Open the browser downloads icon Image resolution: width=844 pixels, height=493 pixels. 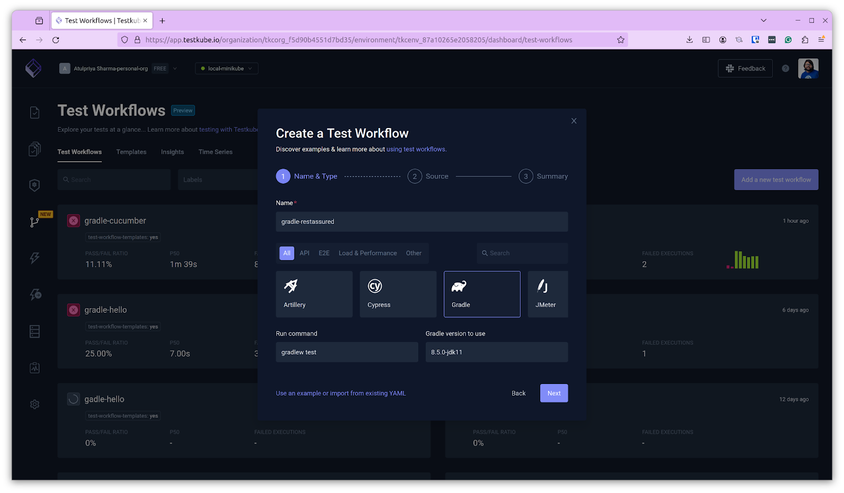(689, 40)
